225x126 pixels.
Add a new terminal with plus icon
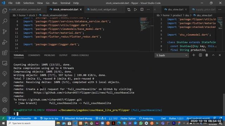(194, 55)
